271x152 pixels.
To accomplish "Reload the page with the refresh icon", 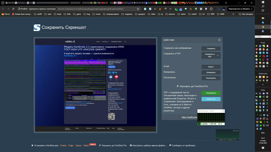I will [13, 9].
